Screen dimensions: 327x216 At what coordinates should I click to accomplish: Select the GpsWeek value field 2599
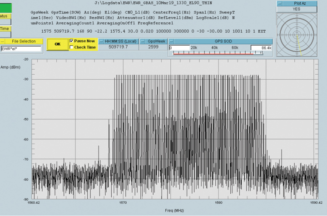(154, 47)
